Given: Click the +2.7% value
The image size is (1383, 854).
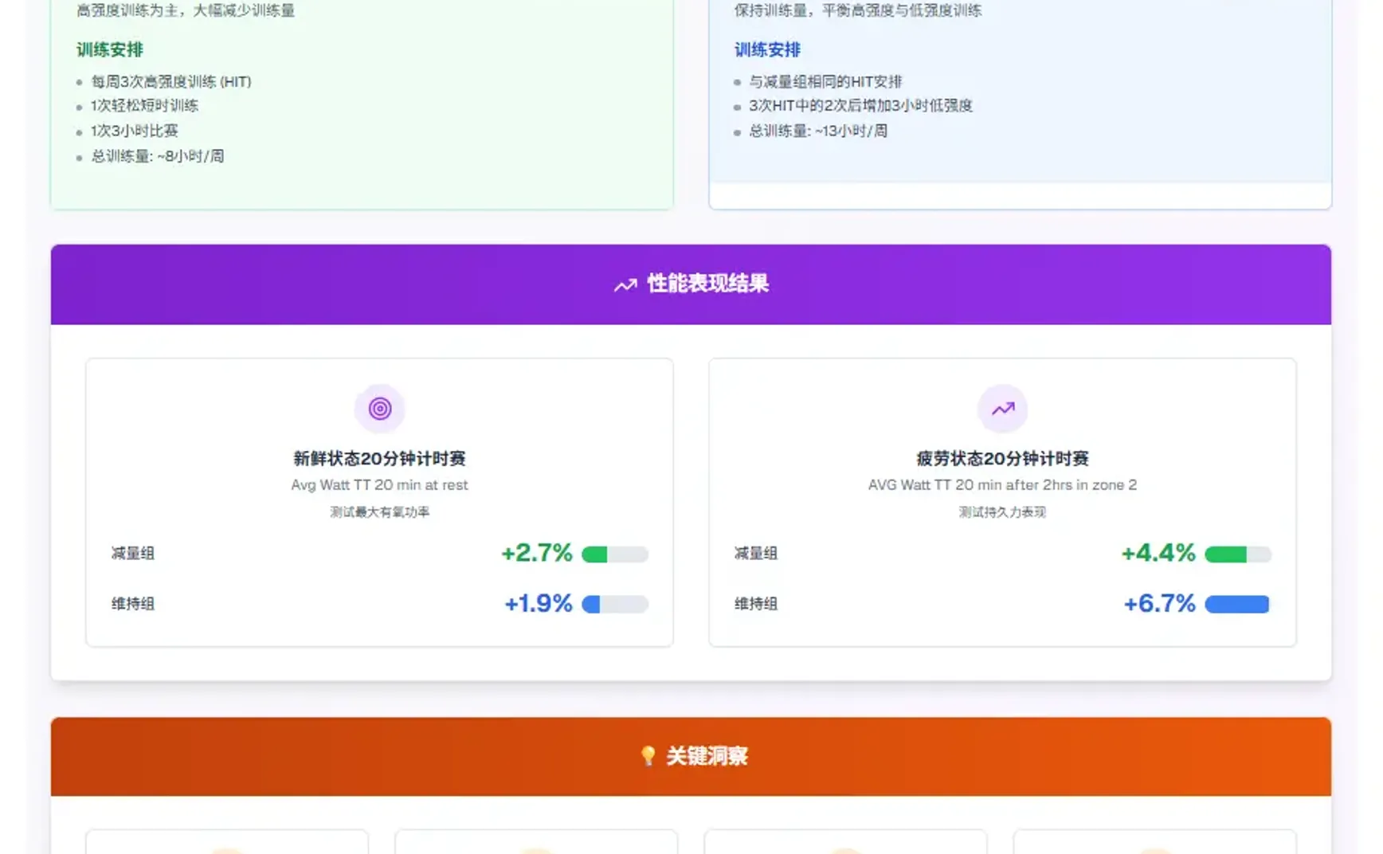Looking at the screenshot, I should [536, 553].
